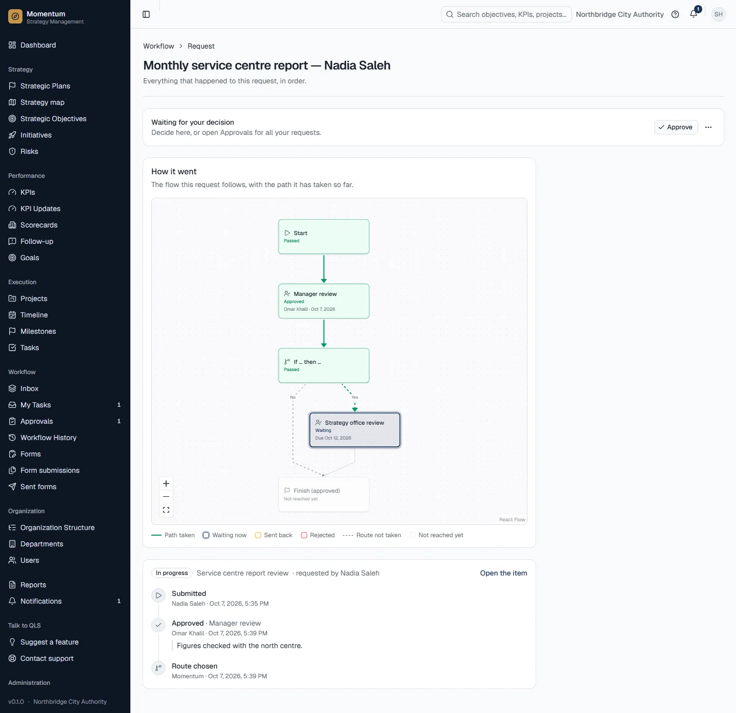Toggle the sidebar collapse icon

coord(146,14)
